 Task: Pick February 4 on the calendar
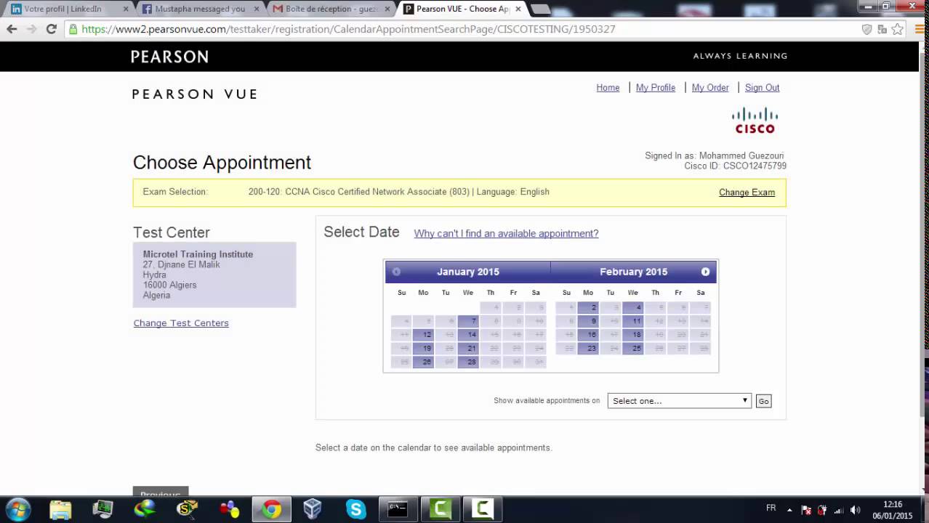(633, 307)
